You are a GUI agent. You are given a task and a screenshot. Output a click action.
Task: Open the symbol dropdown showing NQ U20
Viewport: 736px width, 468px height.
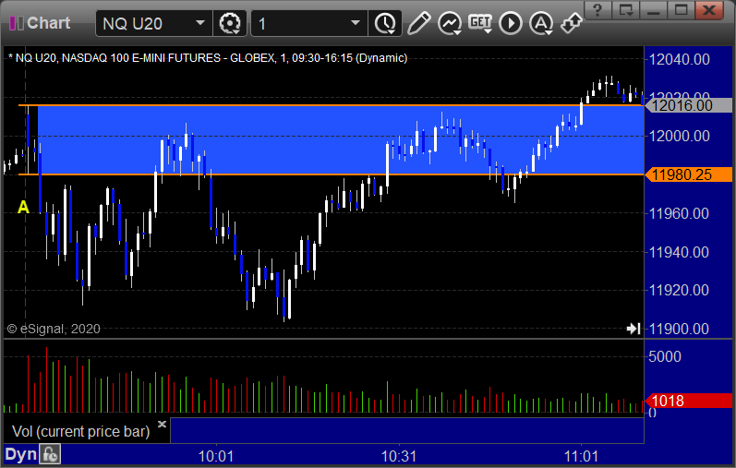point(153,23)
